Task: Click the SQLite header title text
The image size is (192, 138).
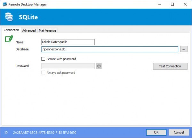Action: pos(28,17)
